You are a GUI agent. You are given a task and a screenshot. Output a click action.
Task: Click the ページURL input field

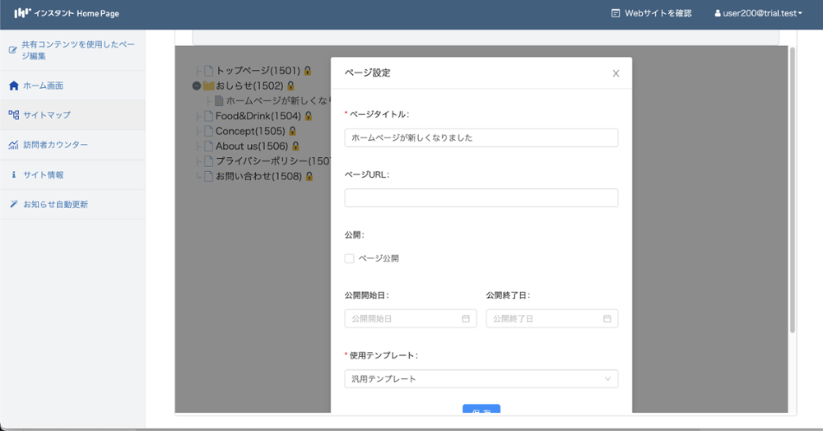click(x=481, y=197)
